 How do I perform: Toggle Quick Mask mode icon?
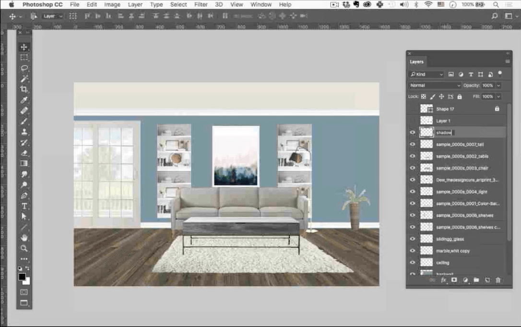pos(24,292)
